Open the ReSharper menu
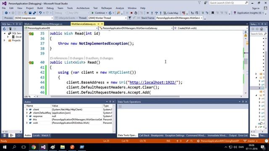Image resolution: width=269 pixels, height=151 pixels. (106, 8)
